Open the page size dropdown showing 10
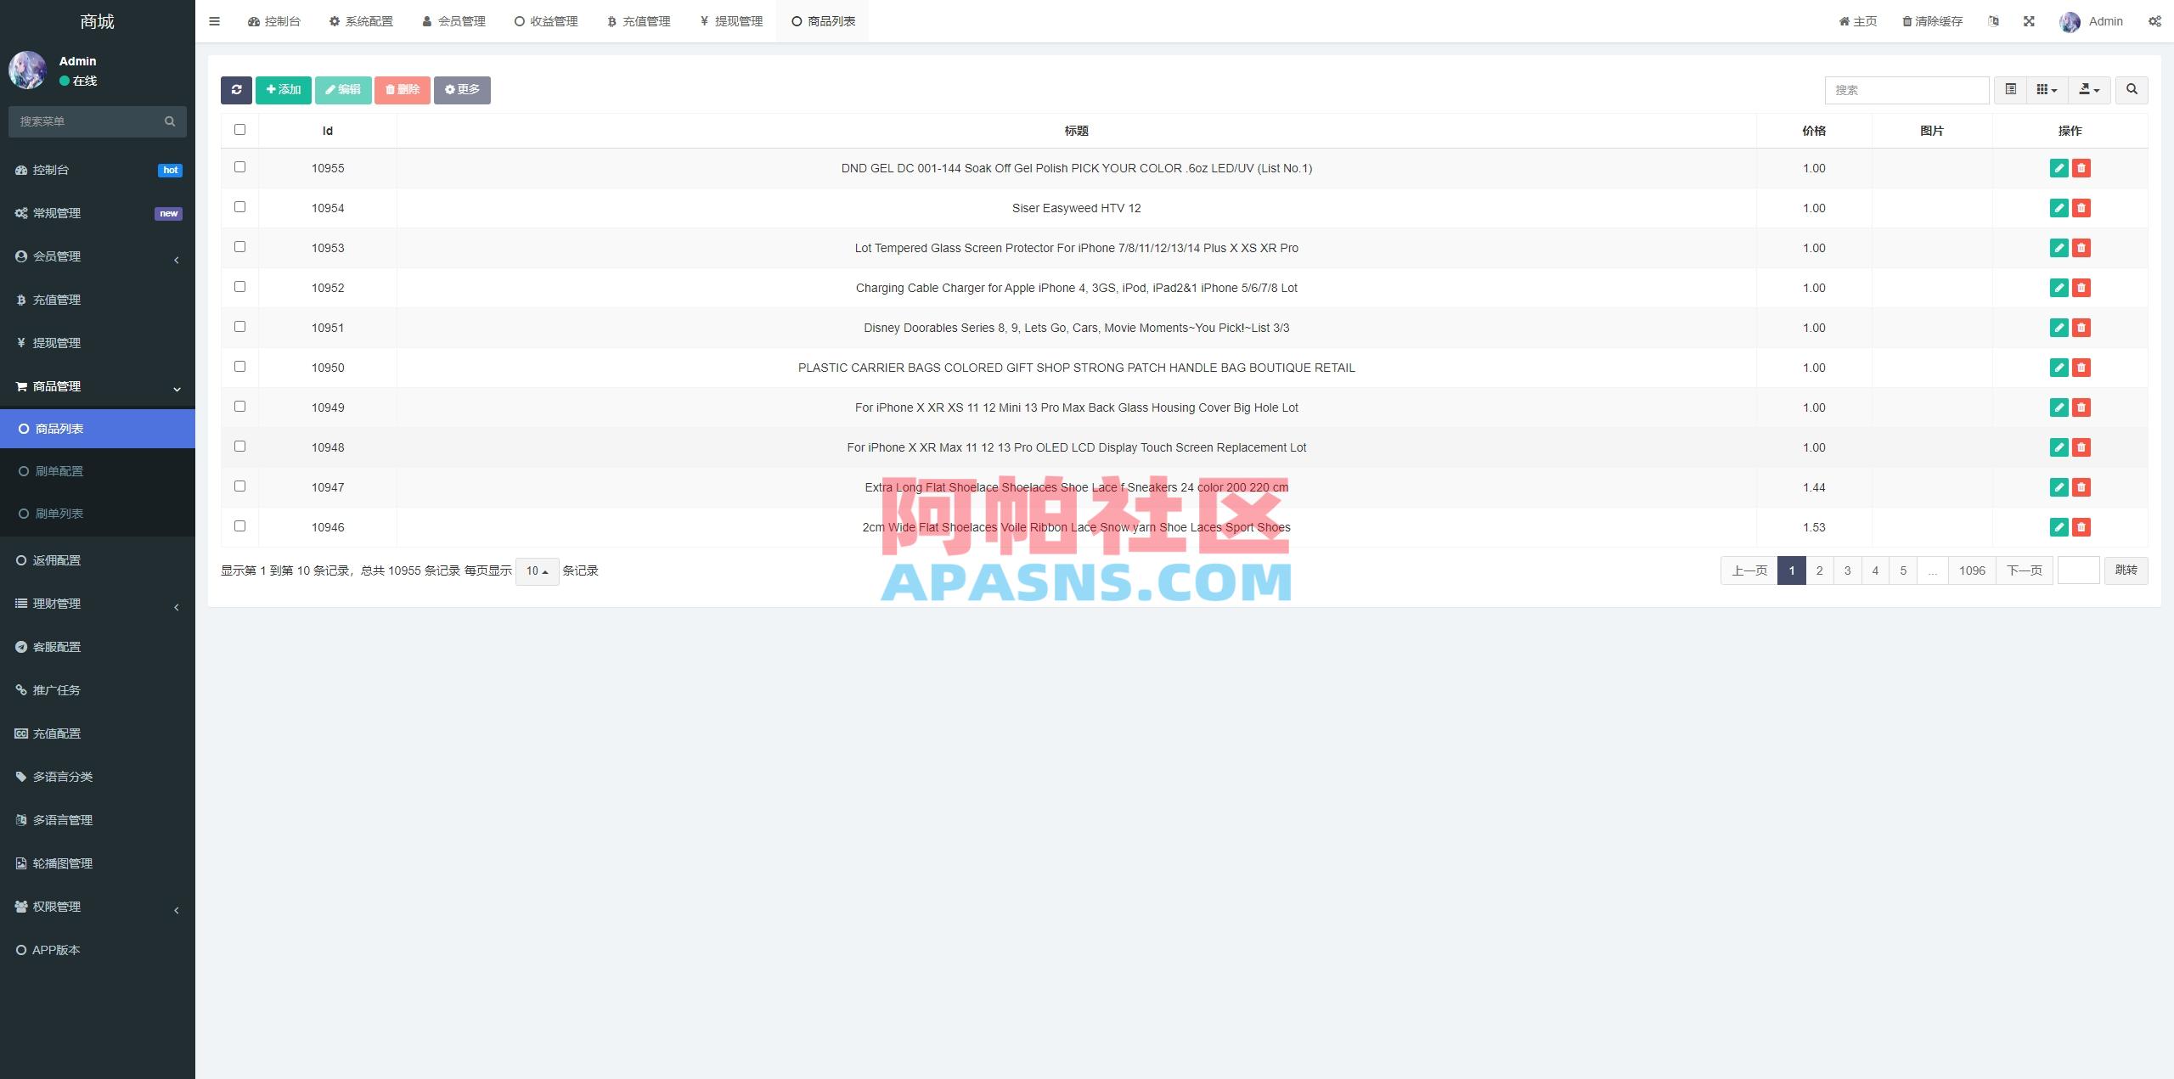The image size is (2174, 1079). pos(536,570)
